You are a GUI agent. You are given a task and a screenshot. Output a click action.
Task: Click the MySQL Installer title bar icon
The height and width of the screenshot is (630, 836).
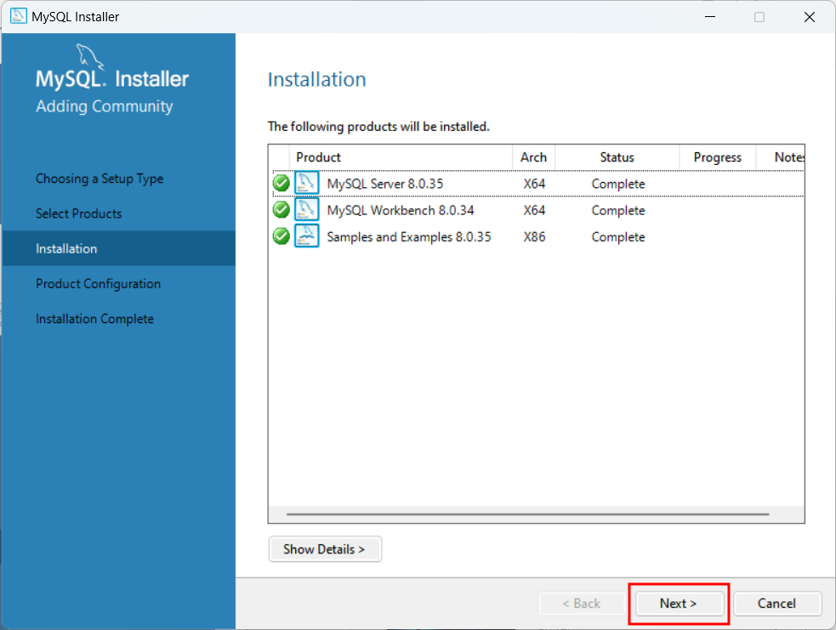click(x=18, y=16)
